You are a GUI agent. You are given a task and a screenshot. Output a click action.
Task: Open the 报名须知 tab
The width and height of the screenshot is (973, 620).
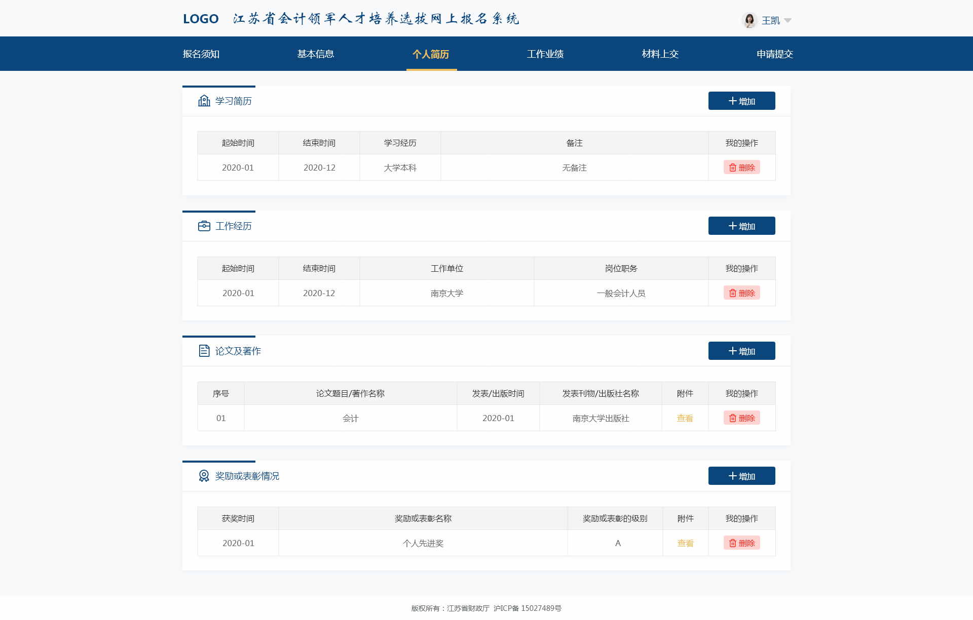point(201,54)
